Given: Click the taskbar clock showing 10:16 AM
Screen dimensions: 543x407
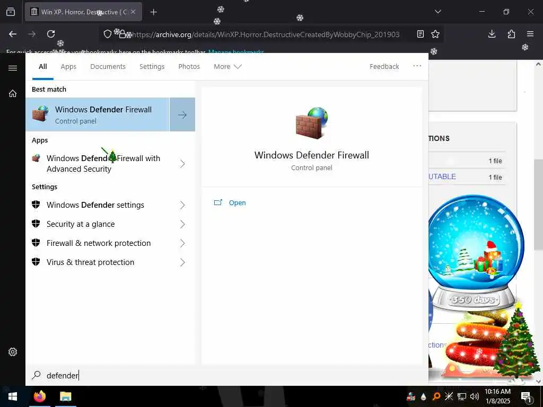Looking at the screenshot, I should point(497,396).
